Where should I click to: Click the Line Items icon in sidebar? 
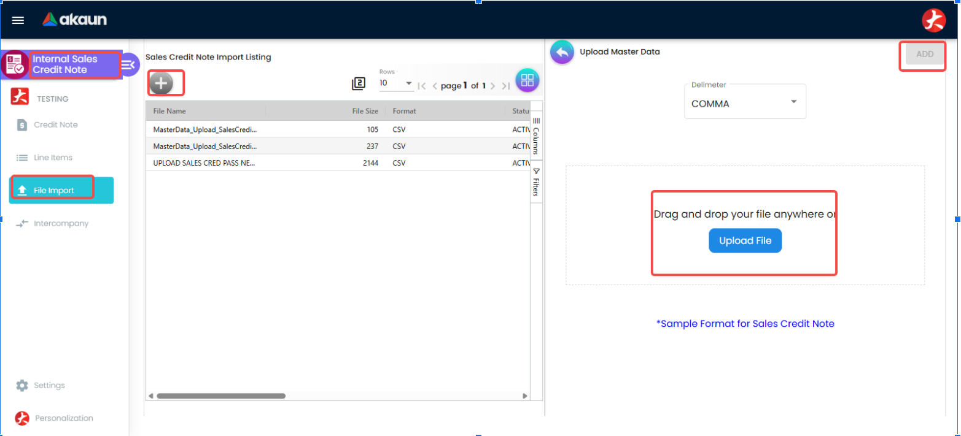(x=22, y=158)
